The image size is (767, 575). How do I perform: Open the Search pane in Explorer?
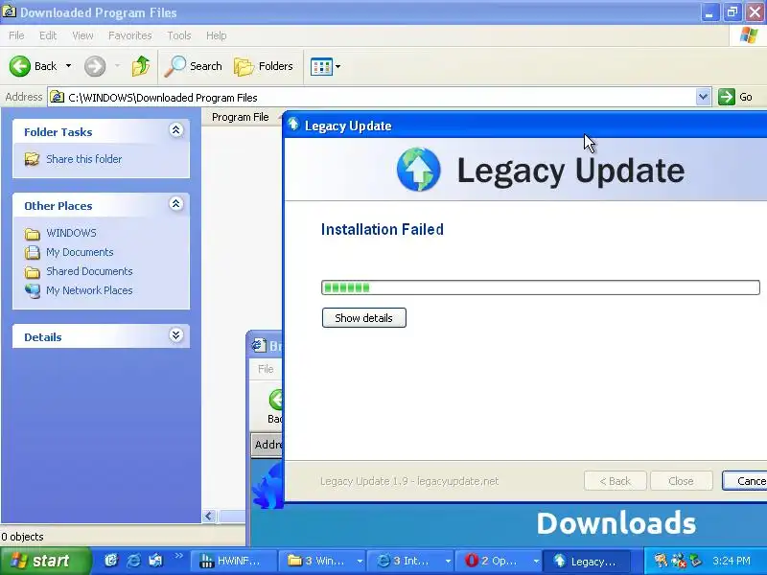[x=194, y=66]
